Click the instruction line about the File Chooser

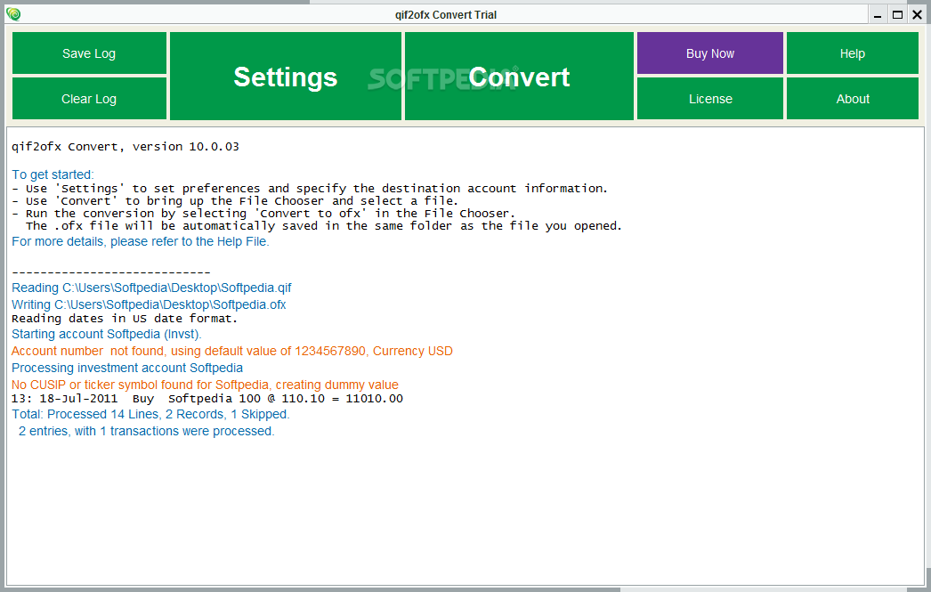click(x=235, y=201)
